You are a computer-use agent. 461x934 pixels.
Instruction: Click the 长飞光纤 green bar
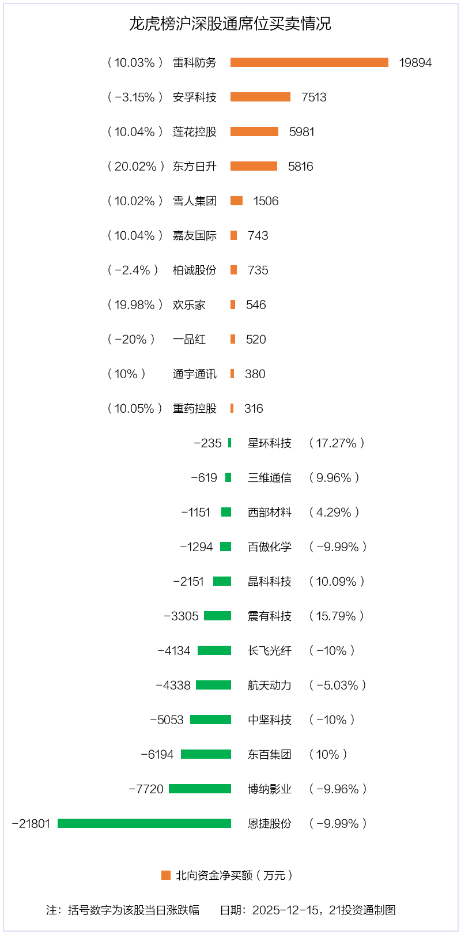[x=214, y=650]
